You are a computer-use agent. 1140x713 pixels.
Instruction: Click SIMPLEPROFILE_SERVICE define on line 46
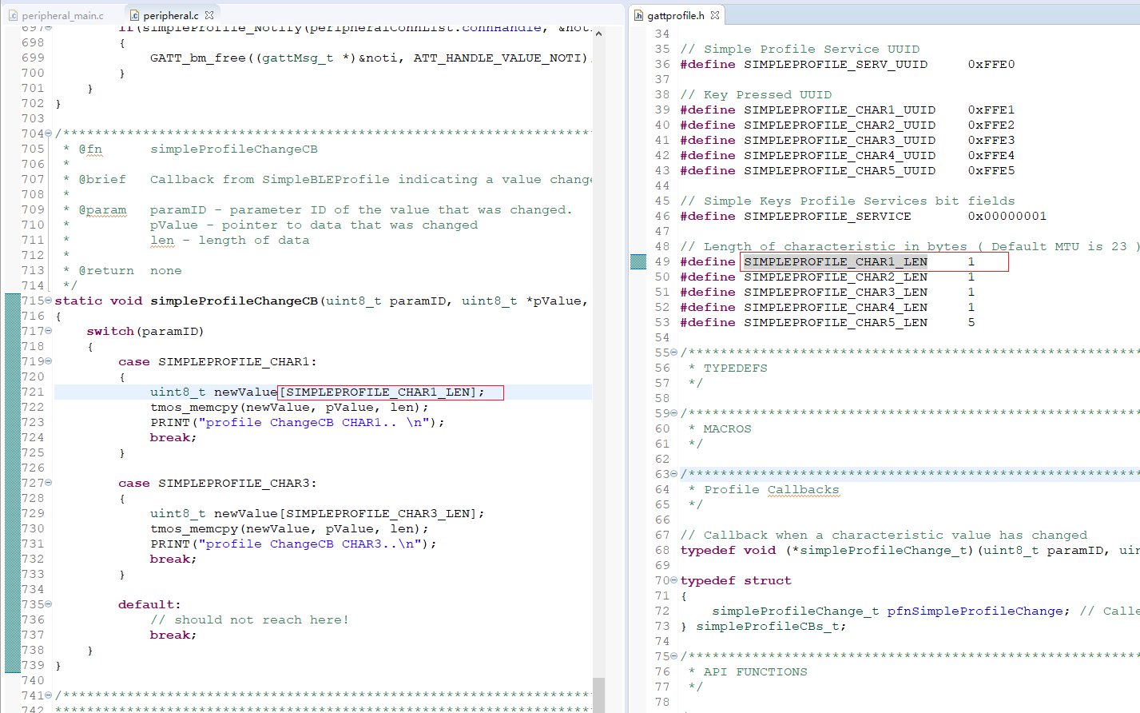click(828, 216)
